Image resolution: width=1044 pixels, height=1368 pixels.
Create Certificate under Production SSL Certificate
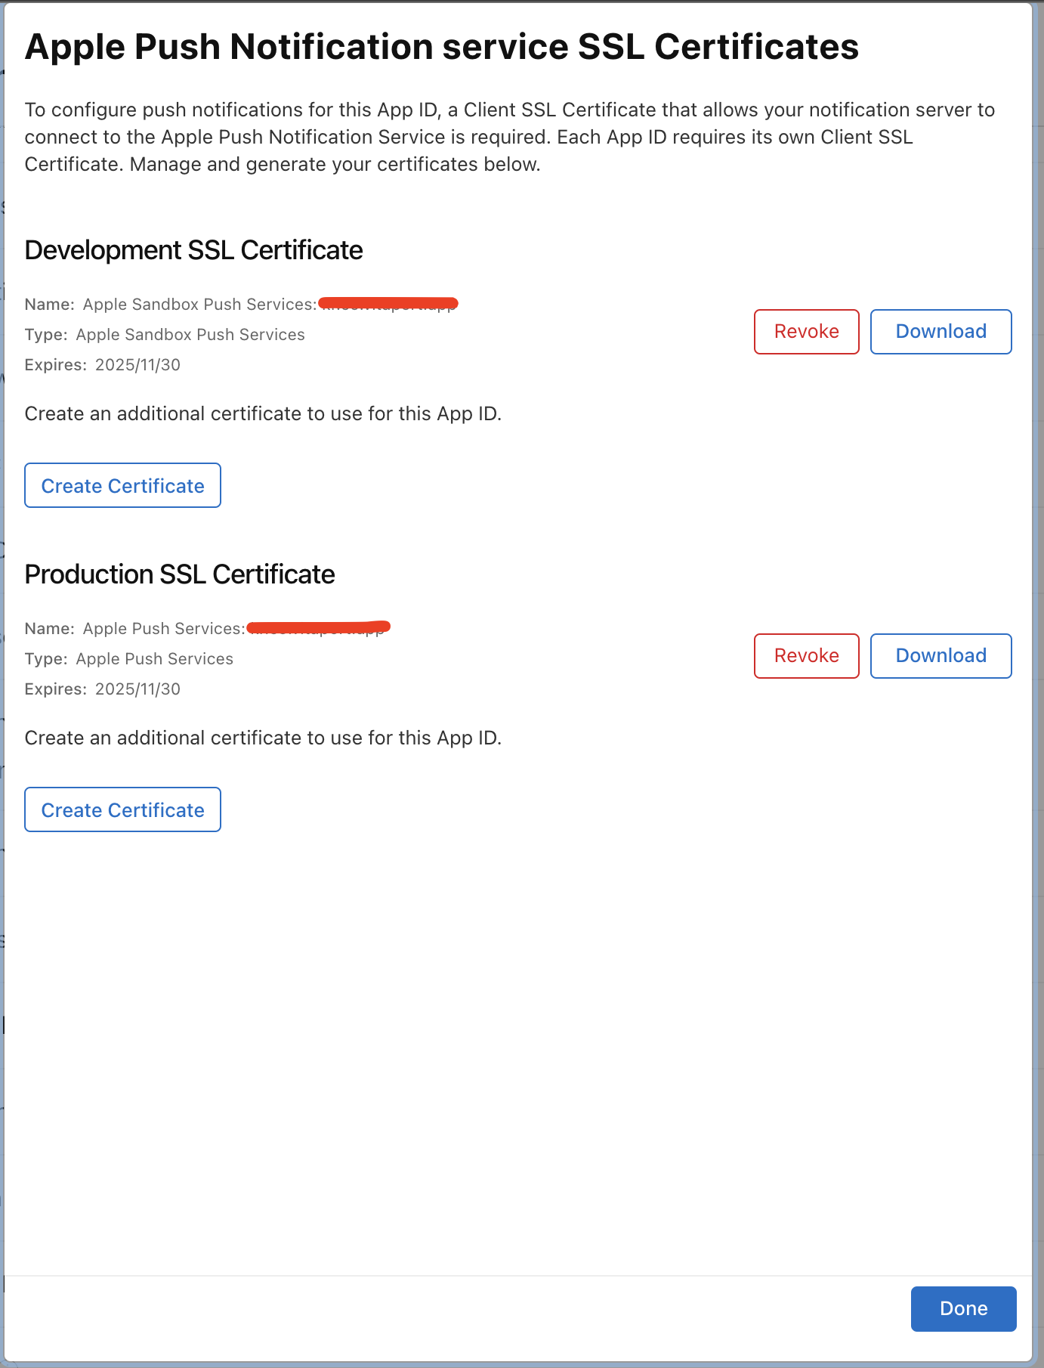(x=122, y=809)
